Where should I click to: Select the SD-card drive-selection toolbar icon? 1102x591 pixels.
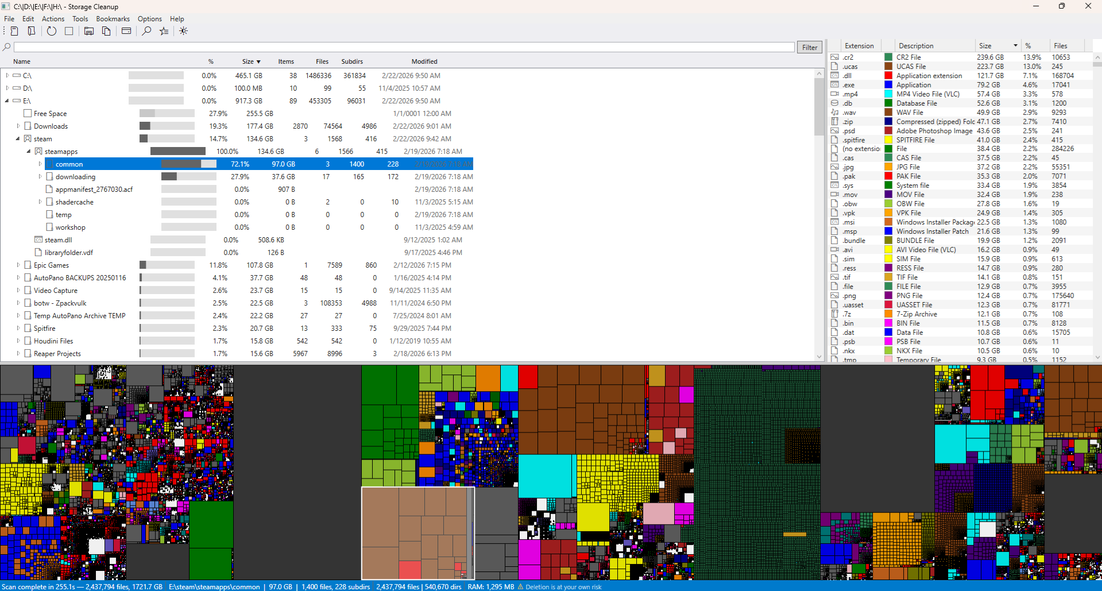pos(14,31)
